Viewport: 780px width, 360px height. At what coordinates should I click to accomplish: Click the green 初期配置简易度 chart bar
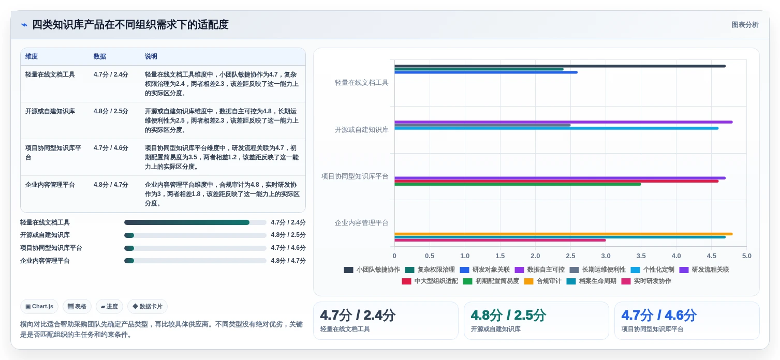coord(518,184)
